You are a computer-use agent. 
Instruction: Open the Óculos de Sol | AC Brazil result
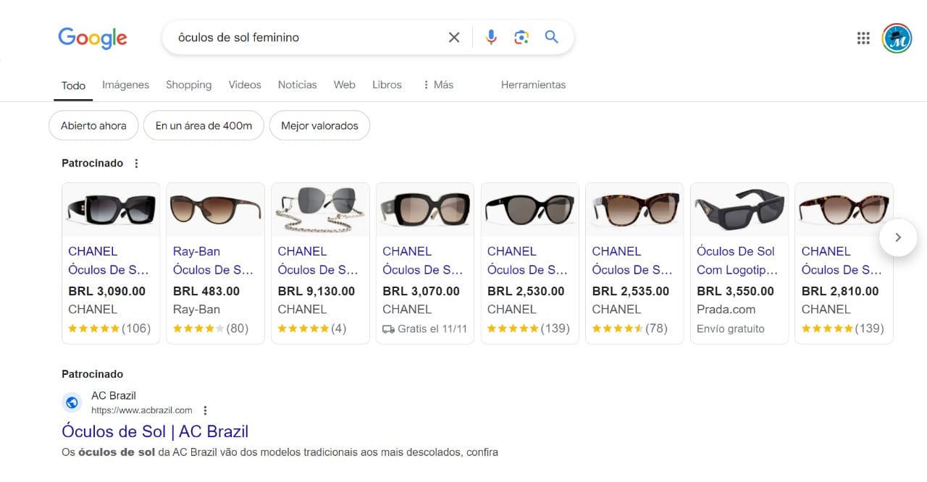click(155, 431)
